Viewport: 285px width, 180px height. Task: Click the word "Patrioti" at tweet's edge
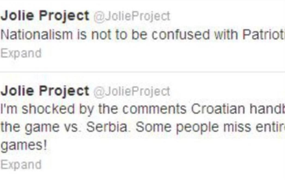pos(264,34)
